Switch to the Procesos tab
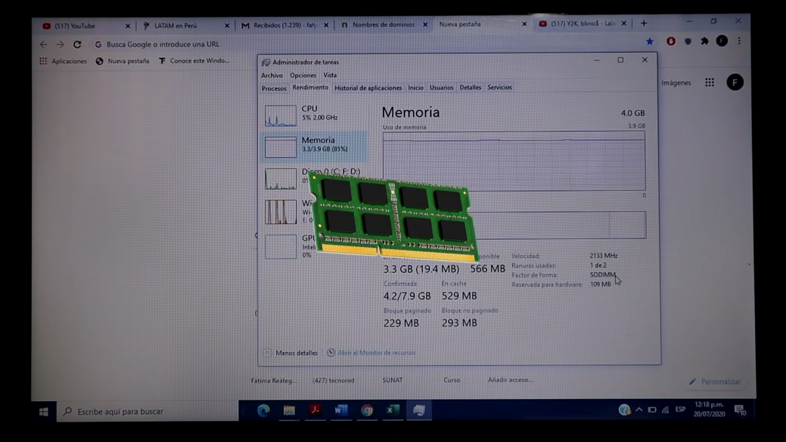Viewport: 786px width, 442px height. [274, 88]
